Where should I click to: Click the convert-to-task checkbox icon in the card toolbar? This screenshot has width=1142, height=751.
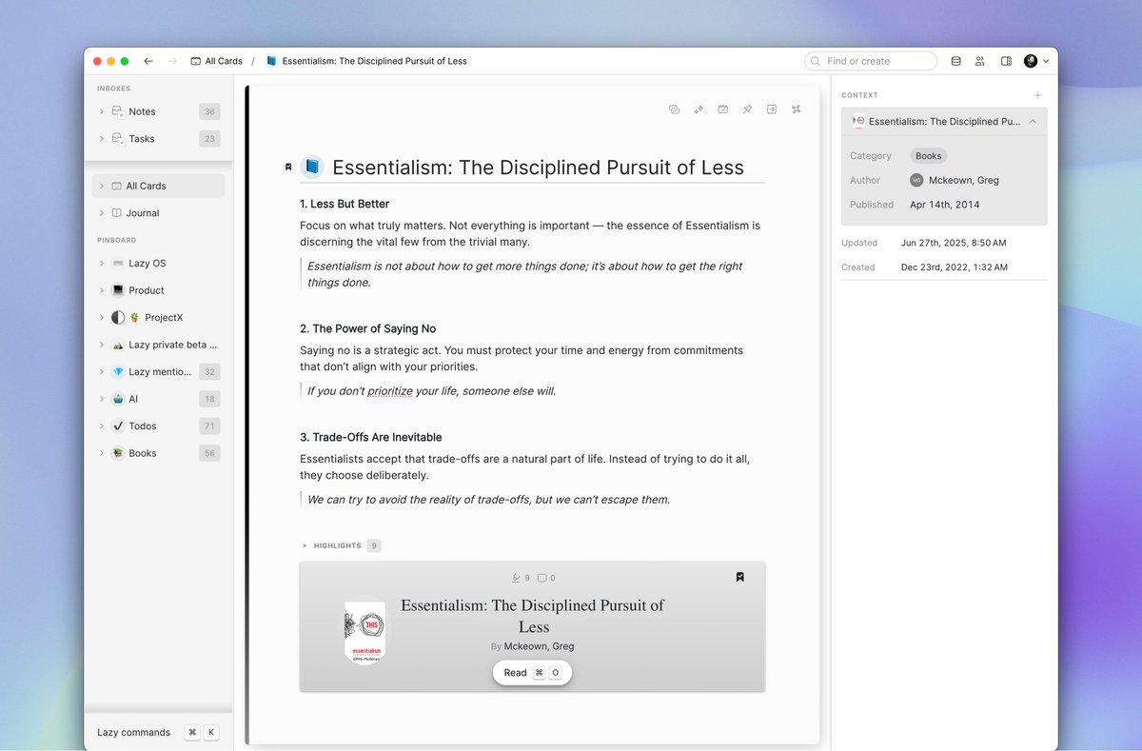[723, 109]
